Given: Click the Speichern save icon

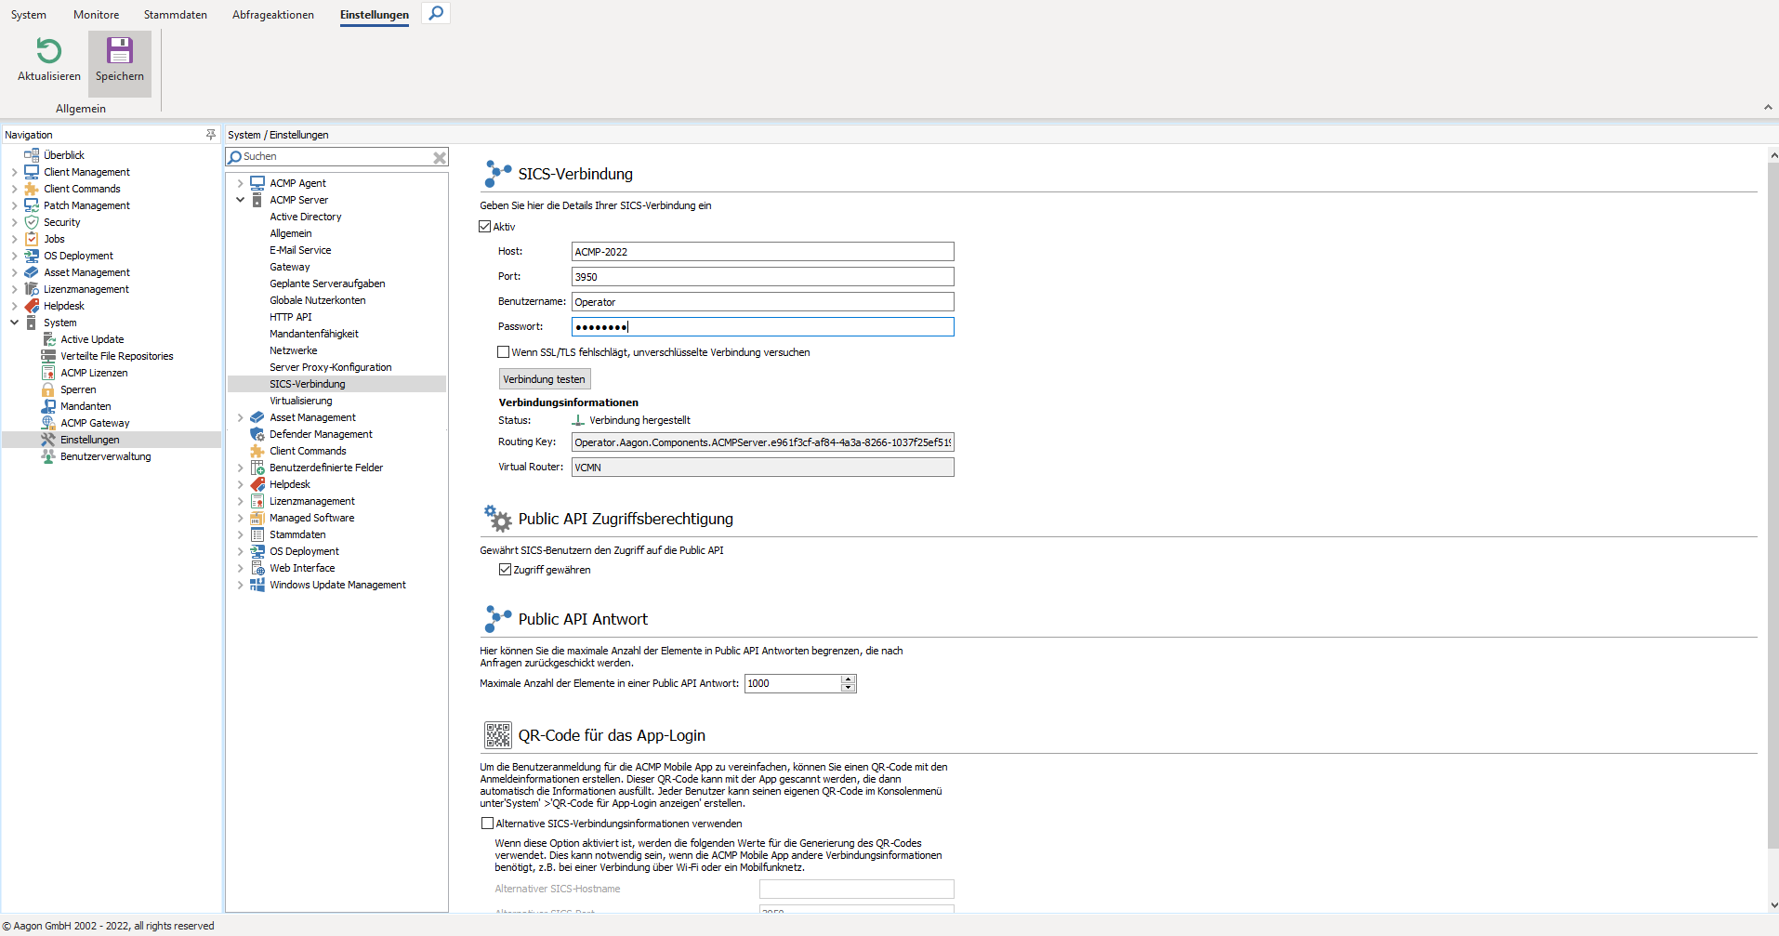Looking at the screenshot, I should [120, 51].
